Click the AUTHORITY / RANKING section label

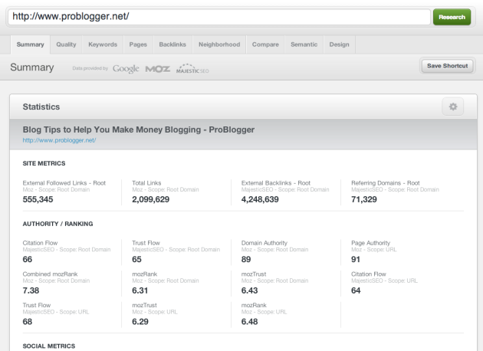click(58, 224)
